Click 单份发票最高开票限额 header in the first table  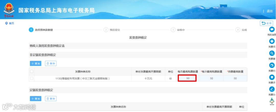point(148,72)
